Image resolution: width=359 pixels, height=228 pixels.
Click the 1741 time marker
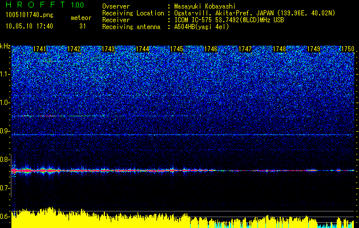39,49
